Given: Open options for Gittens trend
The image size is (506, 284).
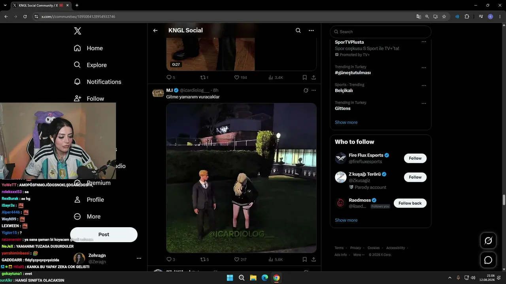Looking at the screenshot, I should (424, 103).
